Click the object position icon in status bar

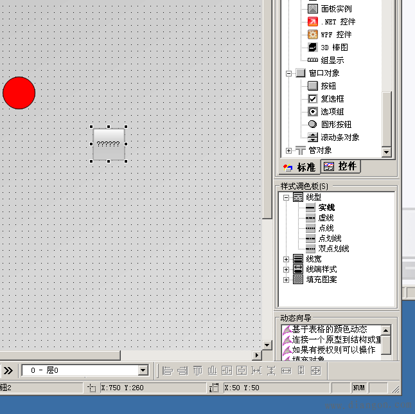pos(92,388)
